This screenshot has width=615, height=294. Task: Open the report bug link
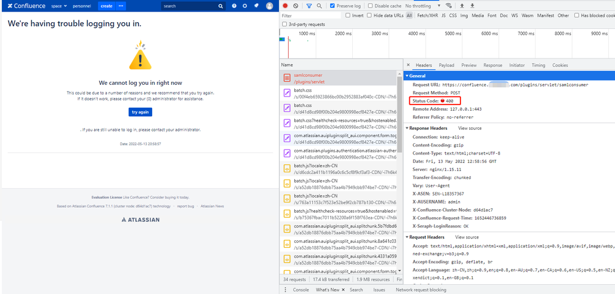click(185, 206)
